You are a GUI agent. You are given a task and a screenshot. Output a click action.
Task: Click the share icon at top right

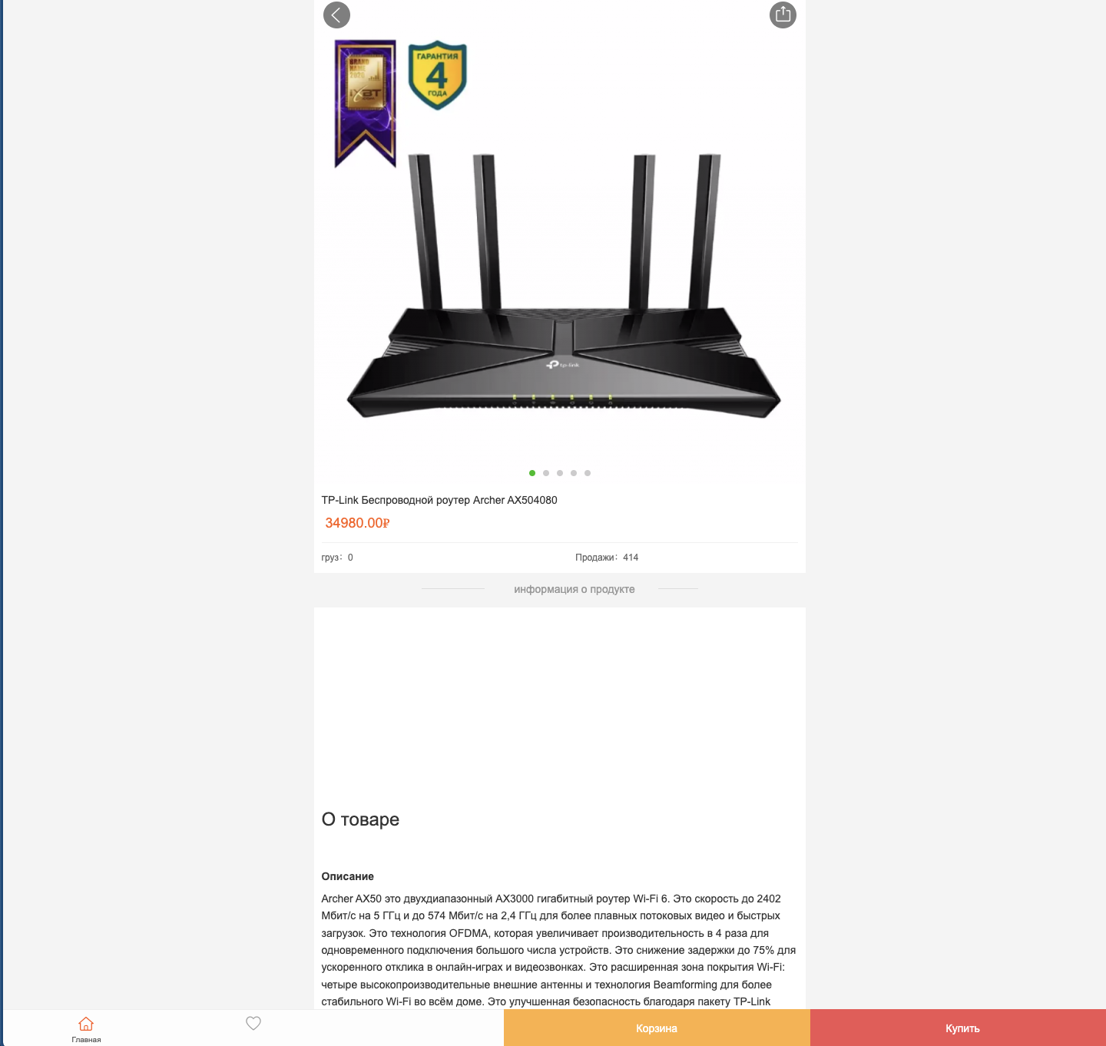click(x=783, y=15)
